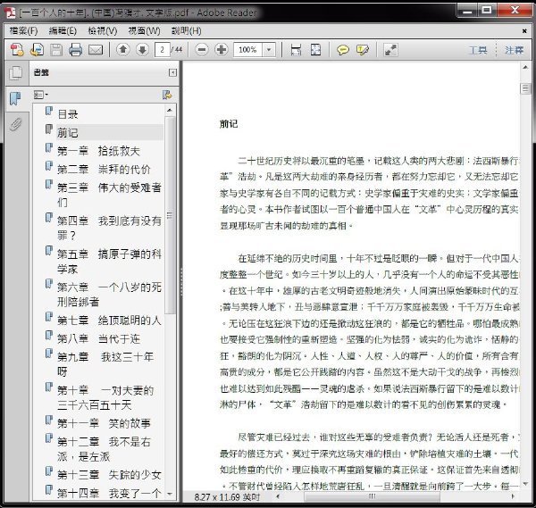Click the bookmarks panel icon

click(15, 98)
